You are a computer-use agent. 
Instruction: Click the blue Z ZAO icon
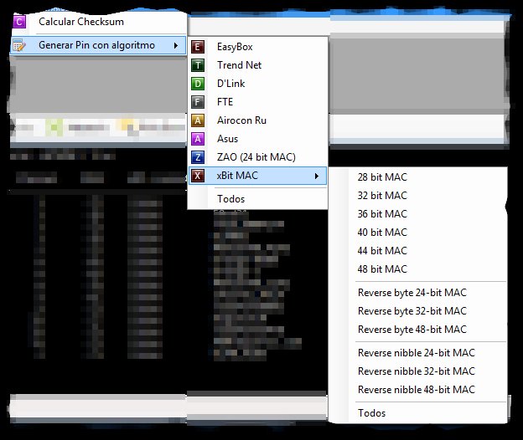pos(198,156)
